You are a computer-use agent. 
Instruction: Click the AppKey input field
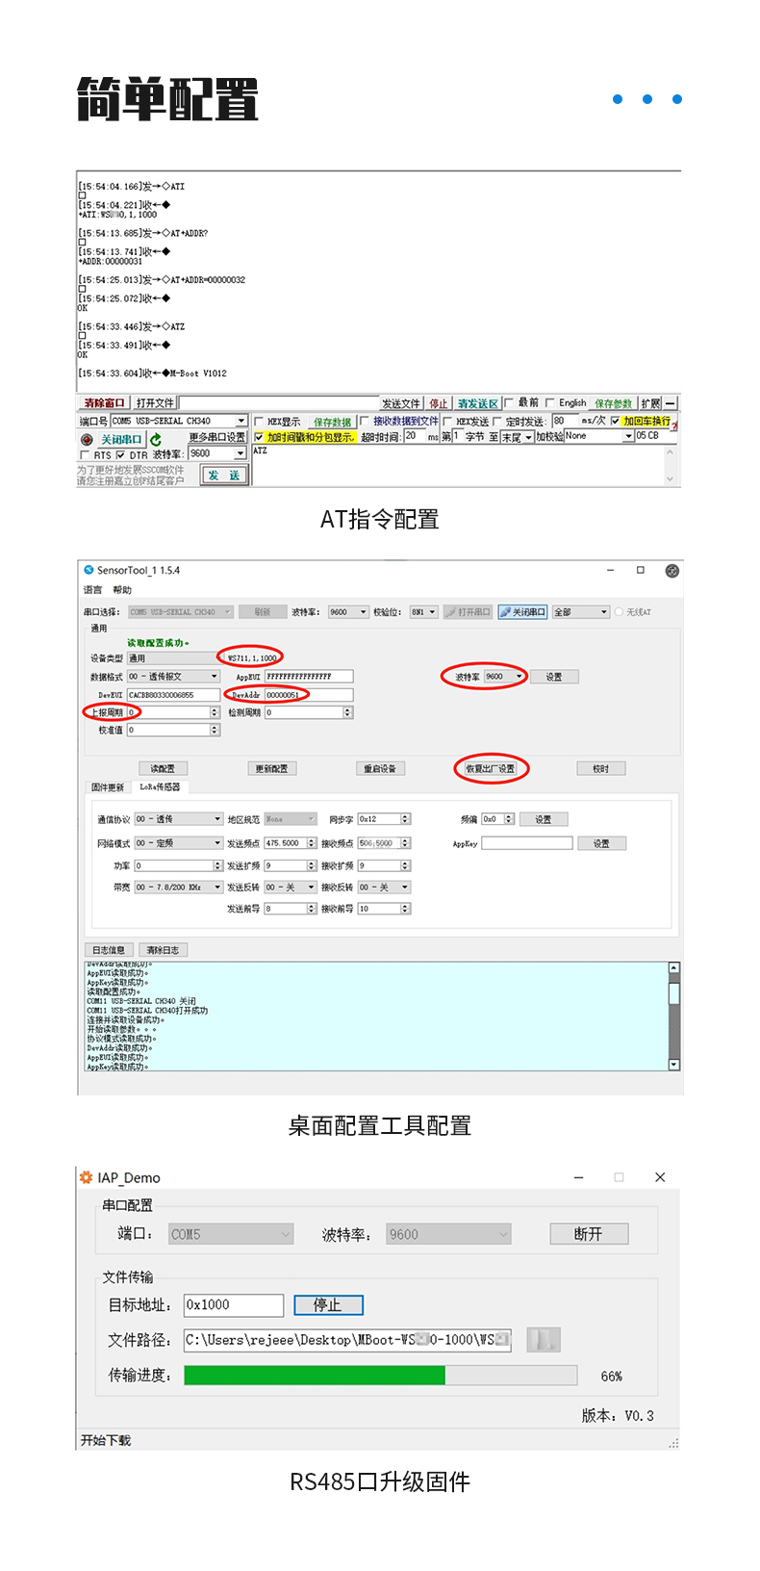click(x=527, y=843)
